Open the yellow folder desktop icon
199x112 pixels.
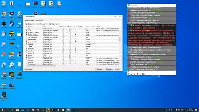(59, 4)
